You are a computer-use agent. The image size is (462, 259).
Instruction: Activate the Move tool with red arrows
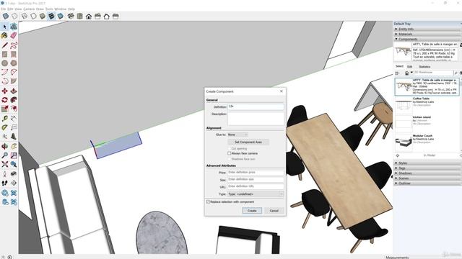pos(4,91)
